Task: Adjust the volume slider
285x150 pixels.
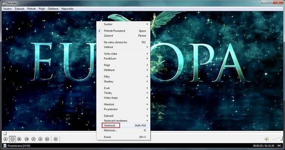Action: [277, 139]
